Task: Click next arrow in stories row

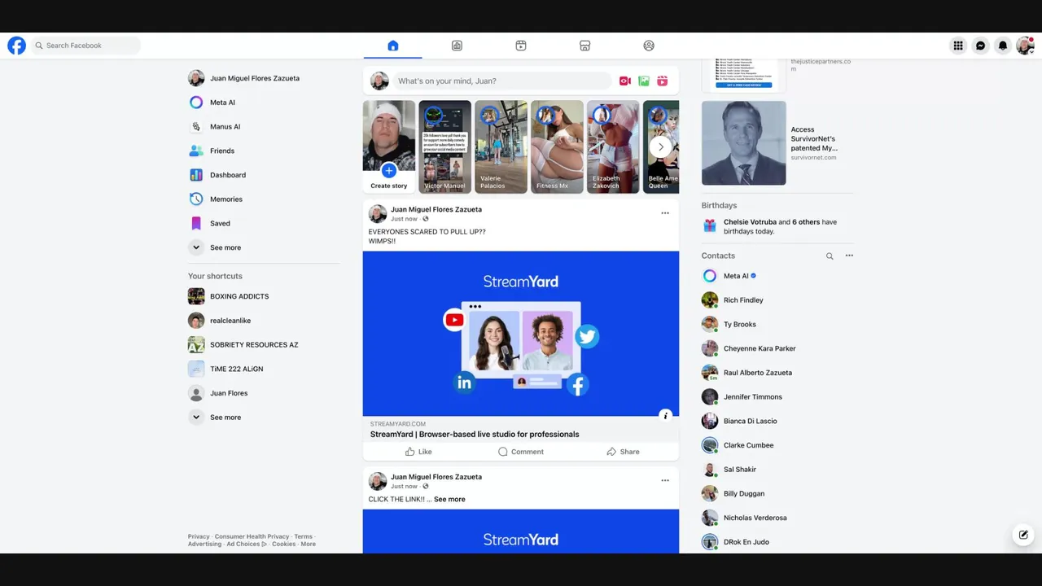Action: pos(661,147)
